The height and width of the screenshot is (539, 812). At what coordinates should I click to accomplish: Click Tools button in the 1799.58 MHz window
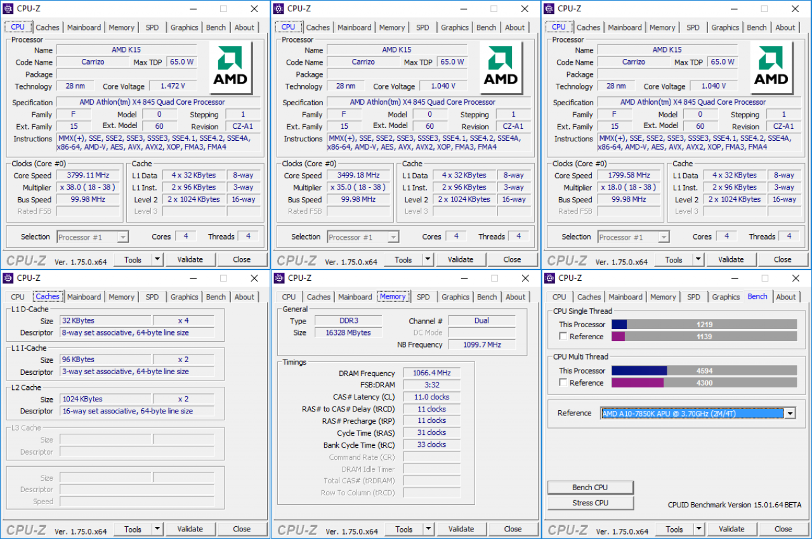[674, 259]
